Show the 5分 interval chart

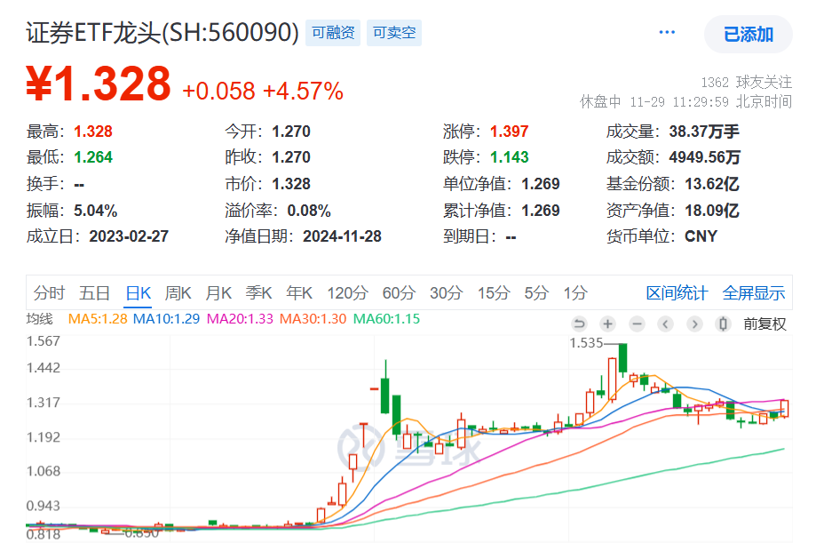(x=536, y=292)
